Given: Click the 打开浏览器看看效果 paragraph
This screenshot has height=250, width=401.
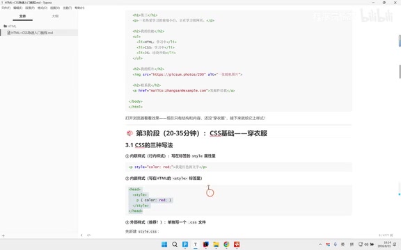Looking at the screenshot, I should pos(196,118).
